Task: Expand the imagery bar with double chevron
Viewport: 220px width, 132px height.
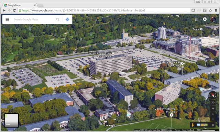Action: (213, 125)
